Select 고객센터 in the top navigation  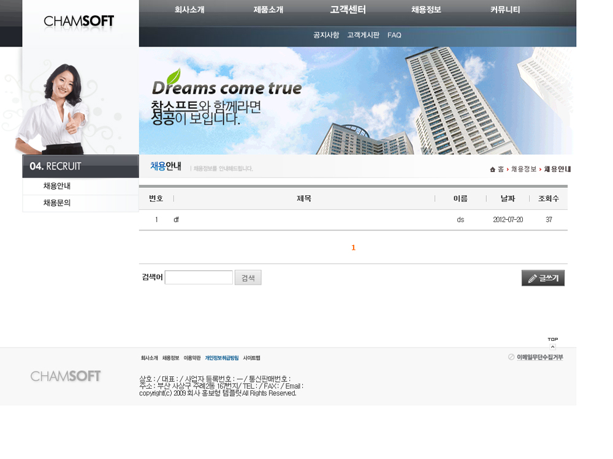[x=348, y=10]
